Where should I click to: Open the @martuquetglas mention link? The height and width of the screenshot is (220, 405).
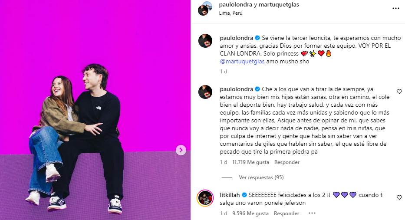242,62
